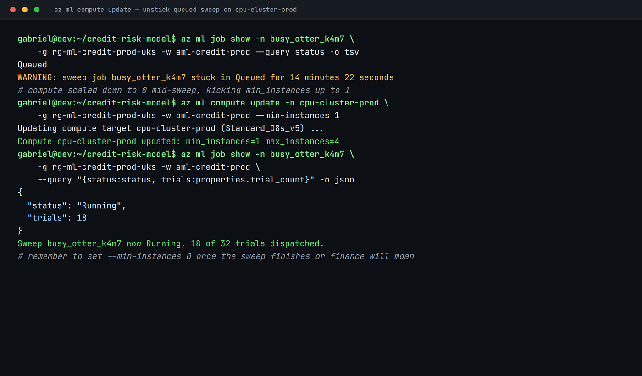
Task: Click the '--min-instances 1' argument line
Action: [188, 116]
